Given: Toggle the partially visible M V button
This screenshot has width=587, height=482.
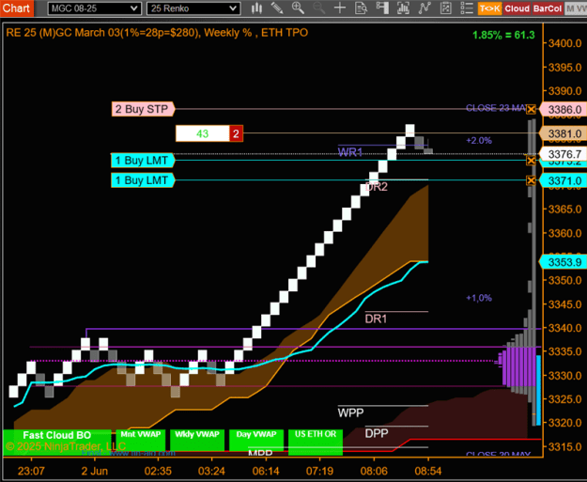Looking at the screenshot, I should [576, 8].
